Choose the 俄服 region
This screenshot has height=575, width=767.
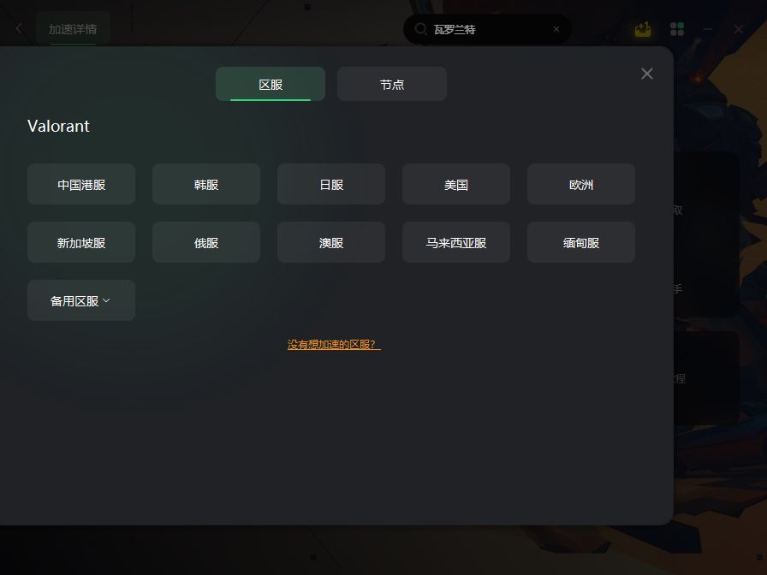206,242
